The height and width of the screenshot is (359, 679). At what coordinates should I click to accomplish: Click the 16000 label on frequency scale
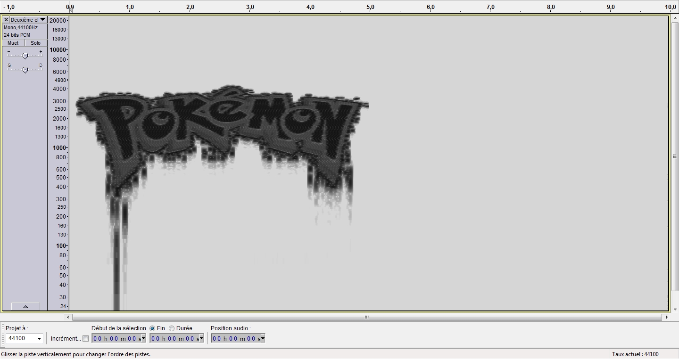[59, 30]
